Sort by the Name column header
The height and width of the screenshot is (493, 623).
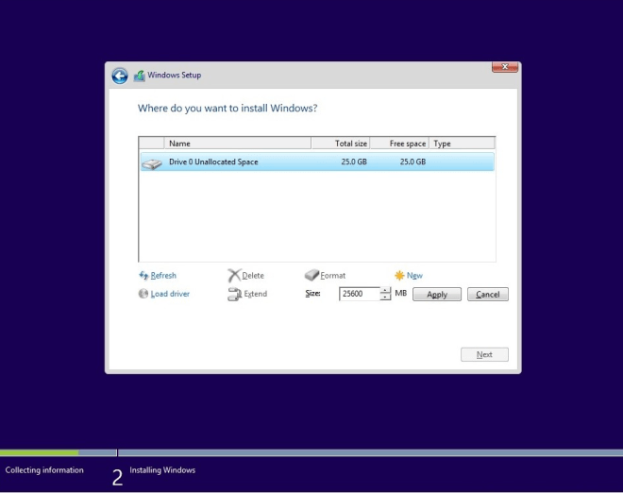tap(237, 144)
